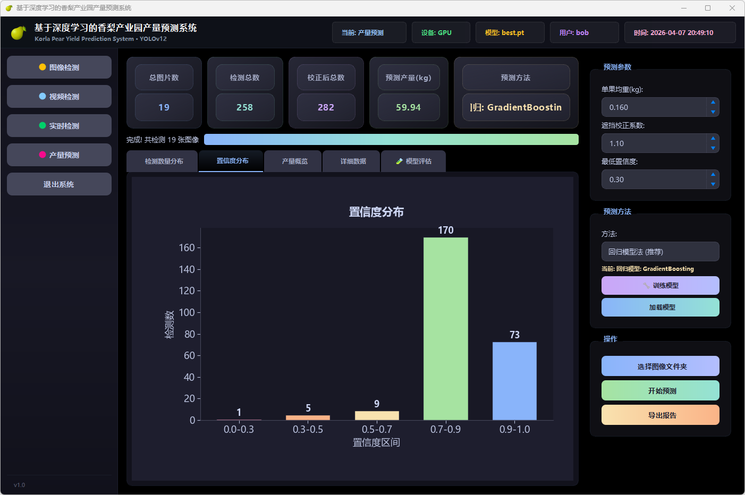Click the pear logo icon in header
Viewport: 745px width, 495px height.
pyautogui.click(x=19, y=33)
